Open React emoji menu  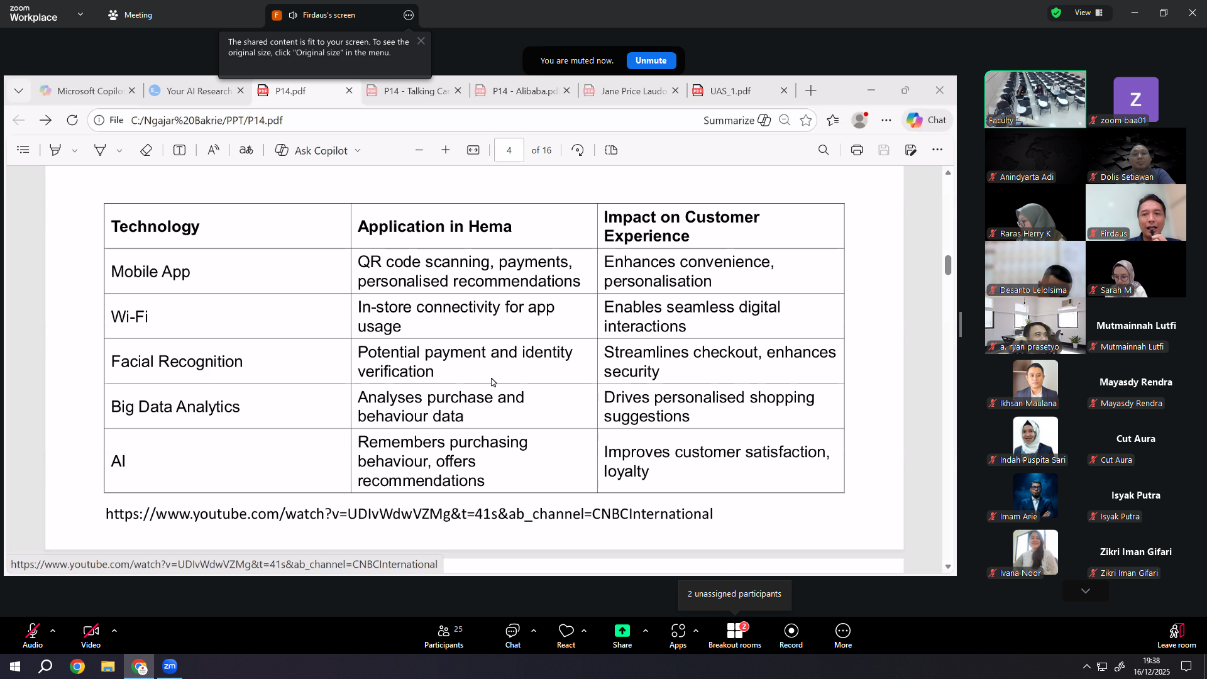tap(566, 636)
